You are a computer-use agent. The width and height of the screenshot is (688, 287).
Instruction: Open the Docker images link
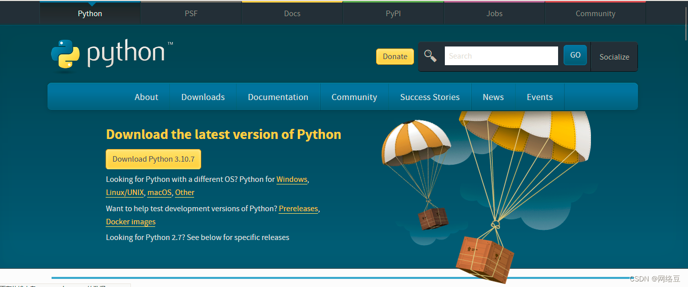[x=131, y=222]
